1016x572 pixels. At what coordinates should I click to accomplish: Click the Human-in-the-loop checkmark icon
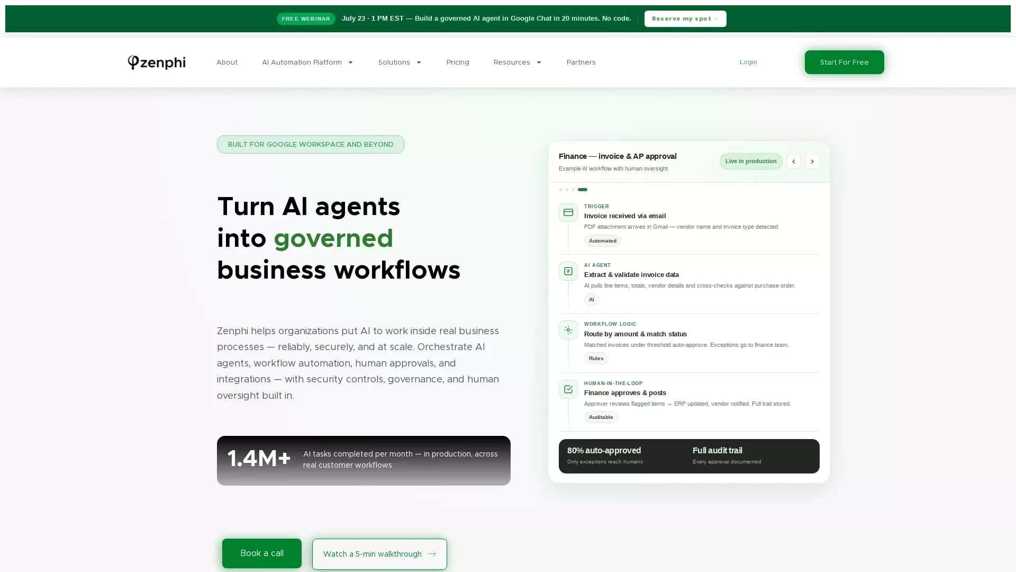point(568,389)
